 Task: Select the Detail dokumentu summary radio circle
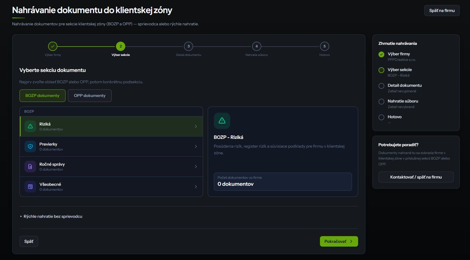381,86
